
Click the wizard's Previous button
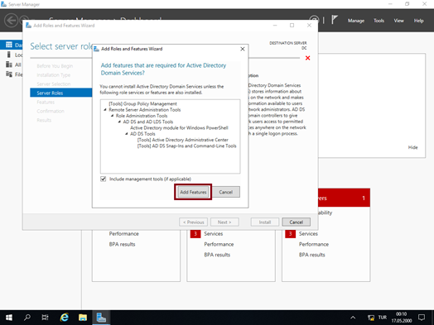pos(194,222)
